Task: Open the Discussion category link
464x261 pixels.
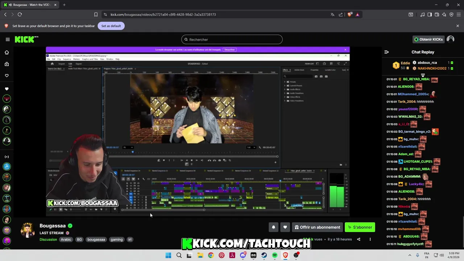Action: [48, 240]
